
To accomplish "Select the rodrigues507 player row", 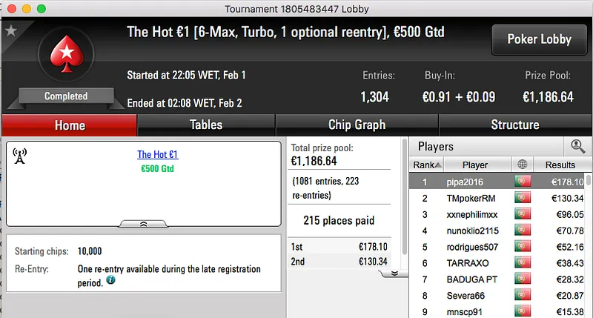I will (x=475, y=247).
